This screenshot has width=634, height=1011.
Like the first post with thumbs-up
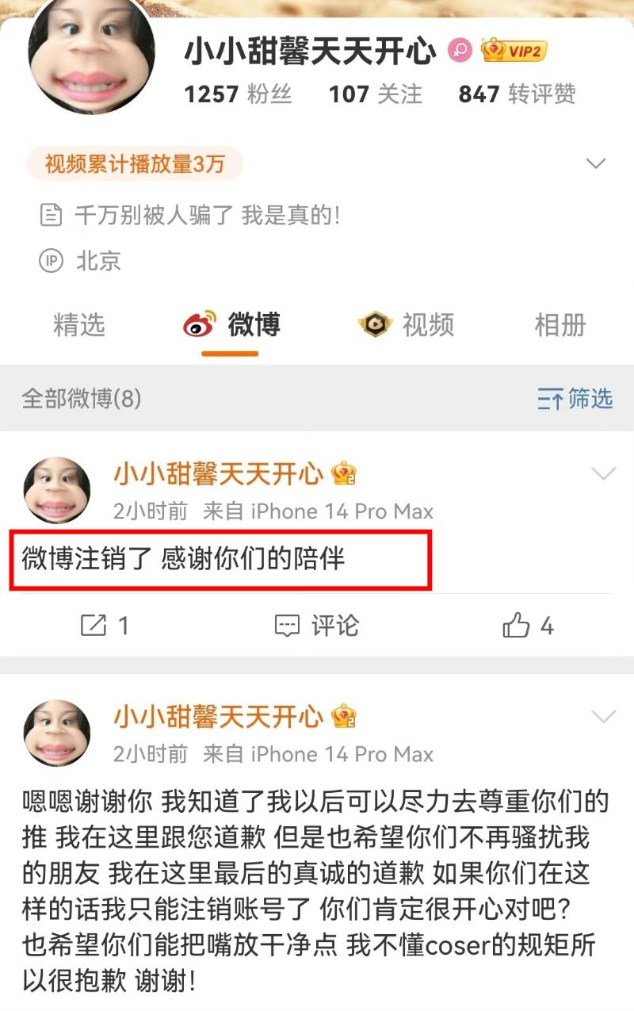coord(516,626)
